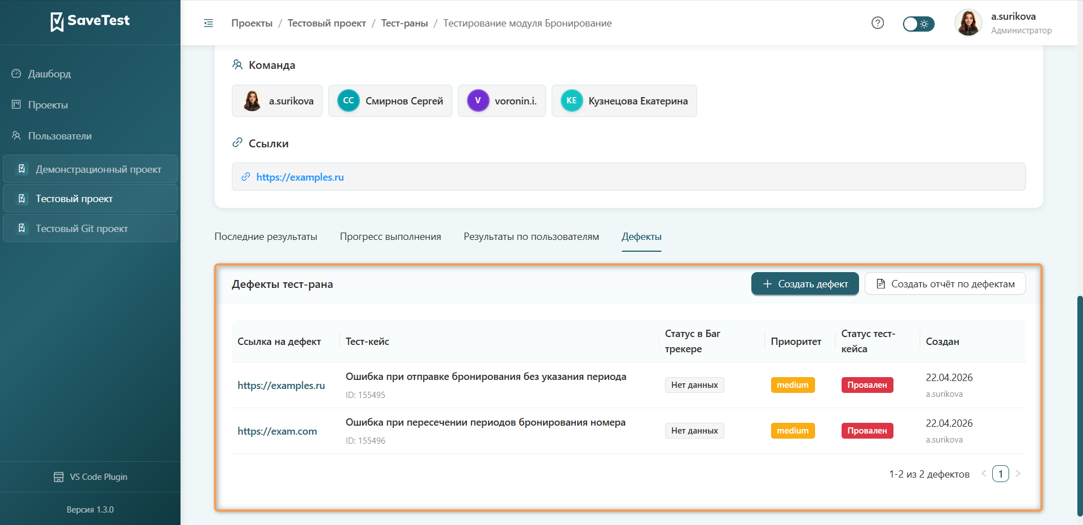Viewport: 1083px width, 525px height.
Task: Click a.surikova team member avatar
Action: [x=252, y=100]
